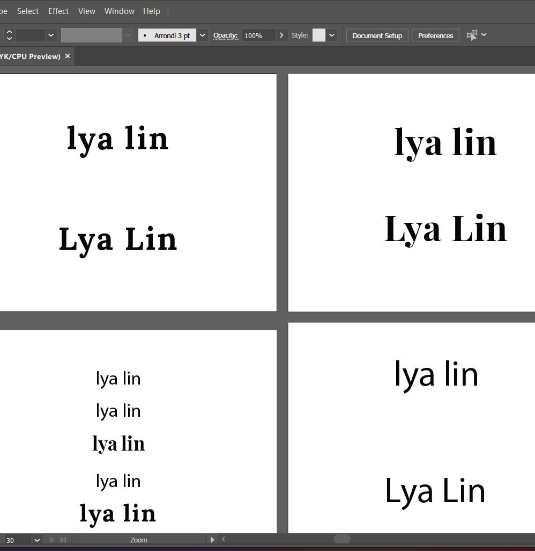Open the Window menu
Viewport: 535px width, 551px height.
pyautogui.click(x=119, y=11)
